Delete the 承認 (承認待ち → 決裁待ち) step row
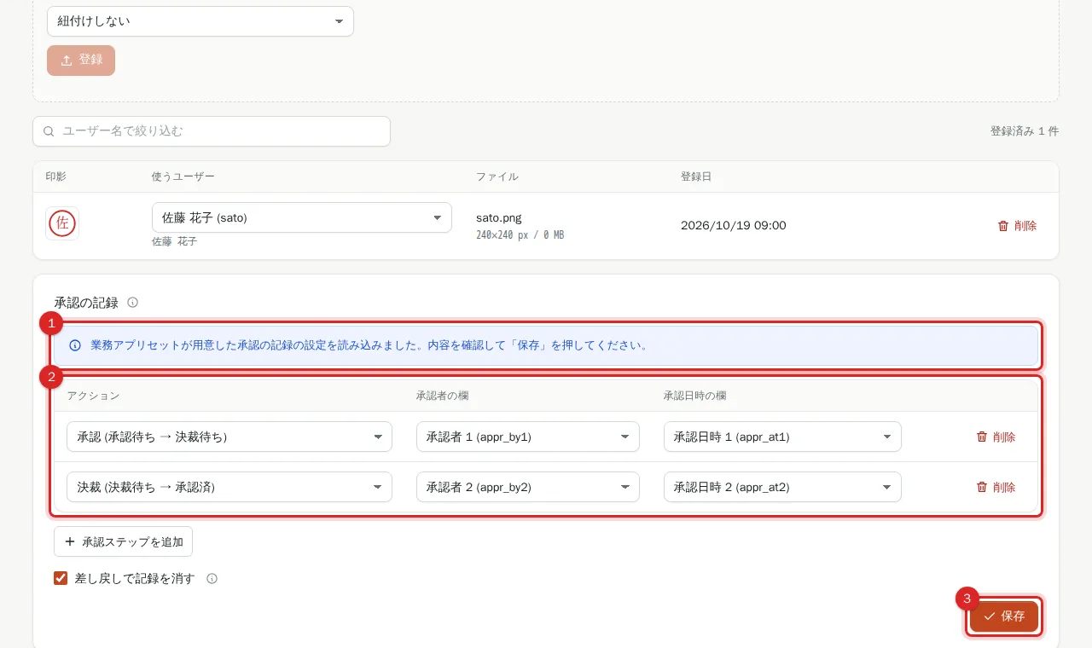 pos(996,437)
